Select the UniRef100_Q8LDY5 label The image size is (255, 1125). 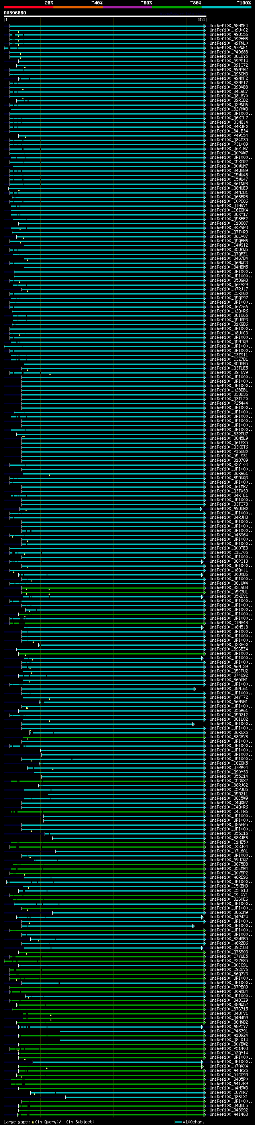(229, 56)
